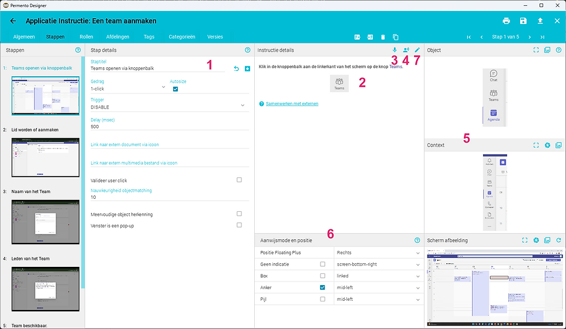Image resolution: width=566 pixels, height=329 pixels.
Task: Expand the Object image to fullscreen
Action: 536,50
